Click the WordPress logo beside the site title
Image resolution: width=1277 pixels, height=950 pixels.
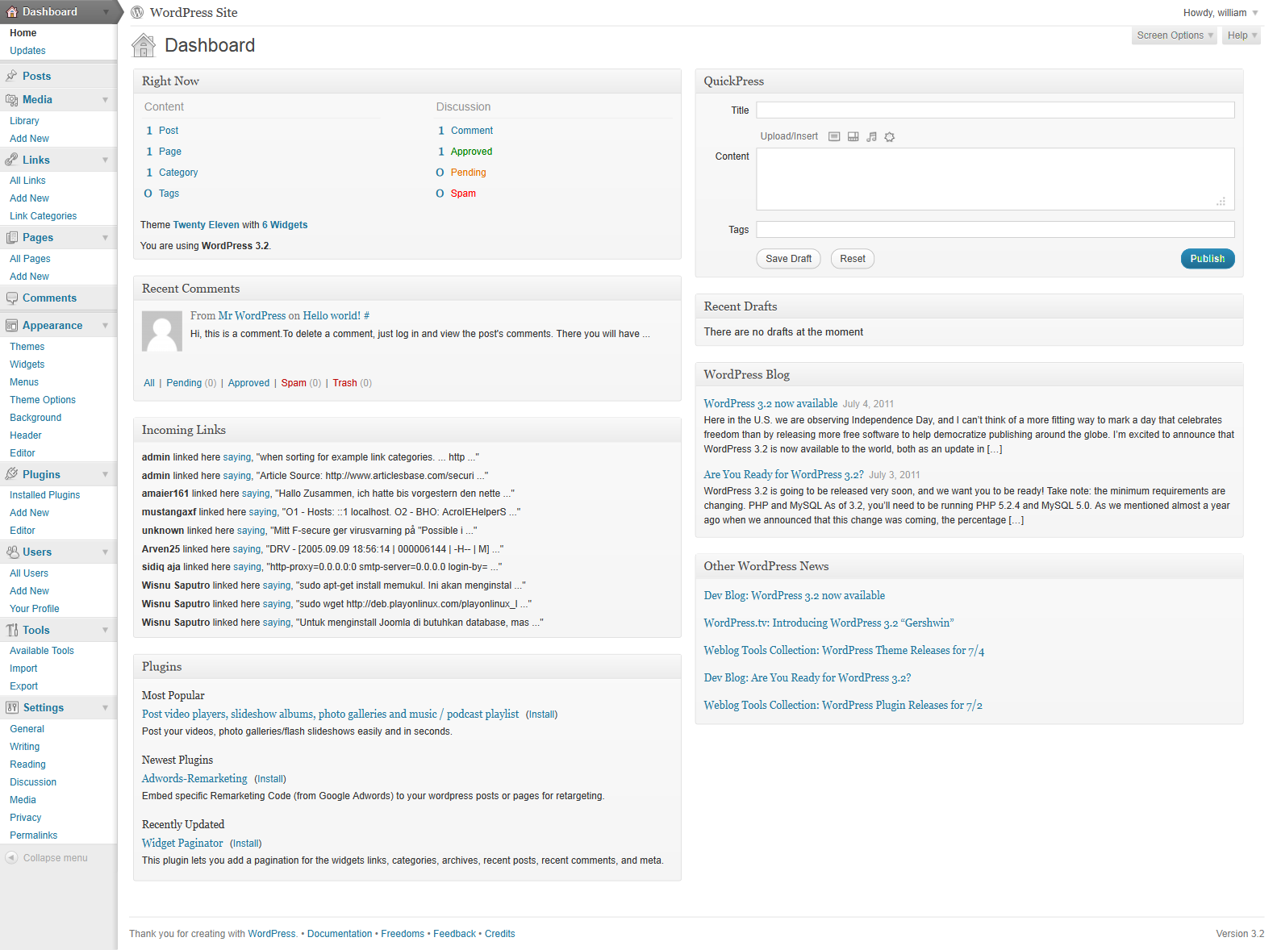coord(137,12)
